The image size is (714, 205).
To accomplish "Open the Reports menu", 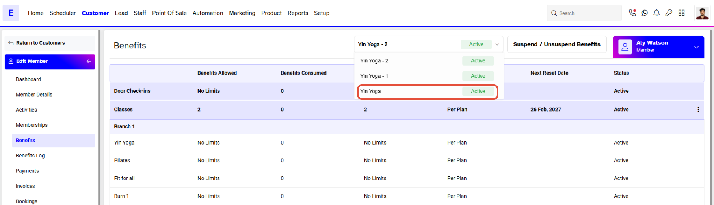I will [298, 13].
